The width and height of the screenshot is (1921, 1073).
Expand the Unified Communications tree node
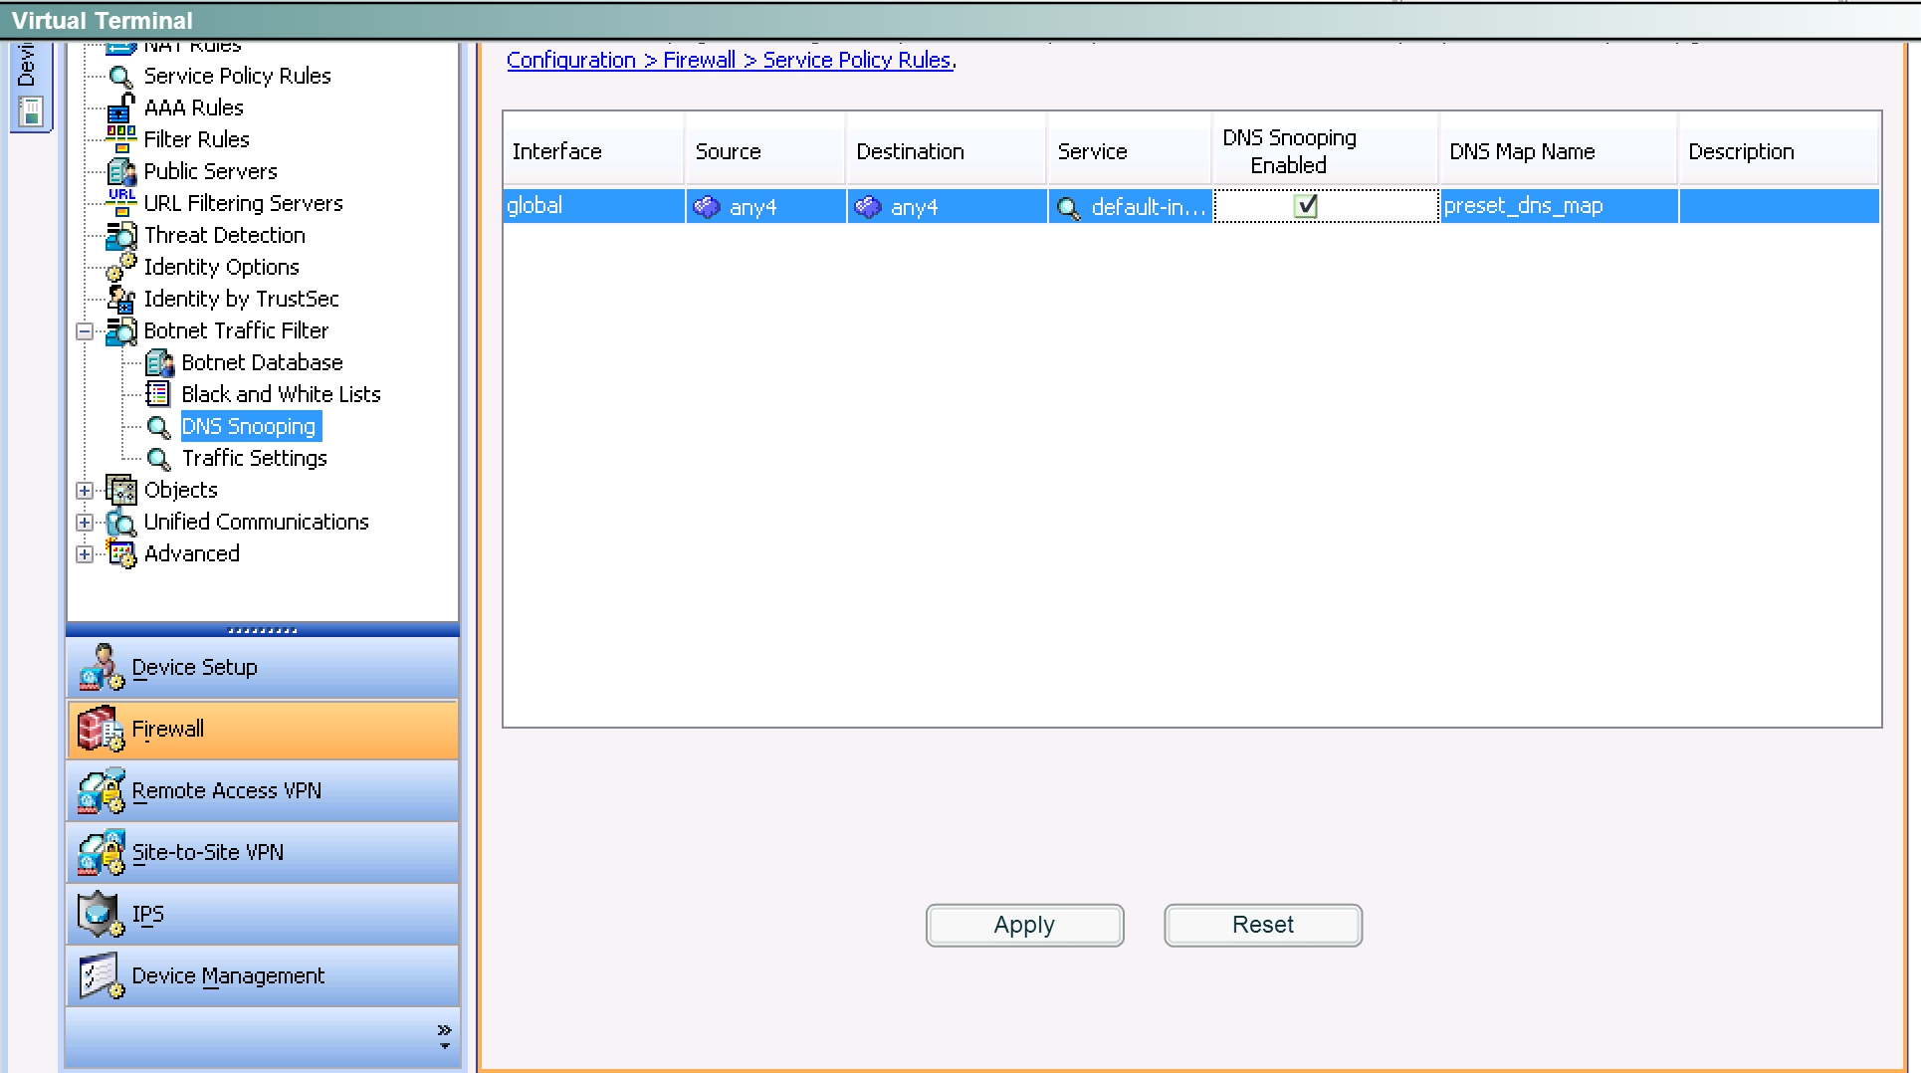tap(85, 523)
